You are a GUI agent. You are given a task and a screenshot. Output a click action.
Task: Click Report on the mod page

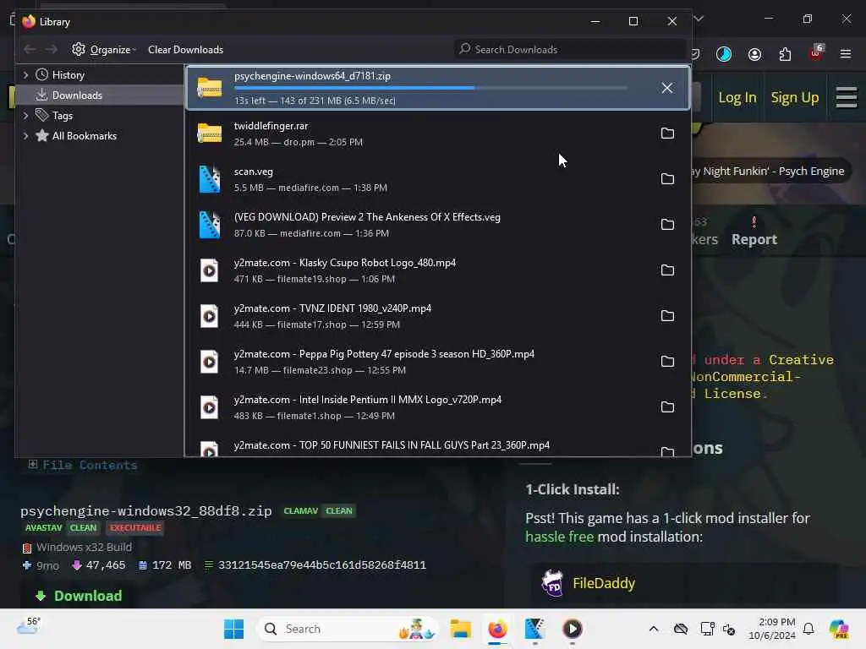pyautogui.click(x=754, y=232)
